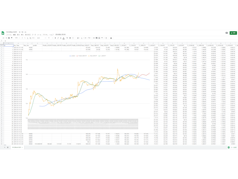Open the Arial font dropdown

pos(41,38)
